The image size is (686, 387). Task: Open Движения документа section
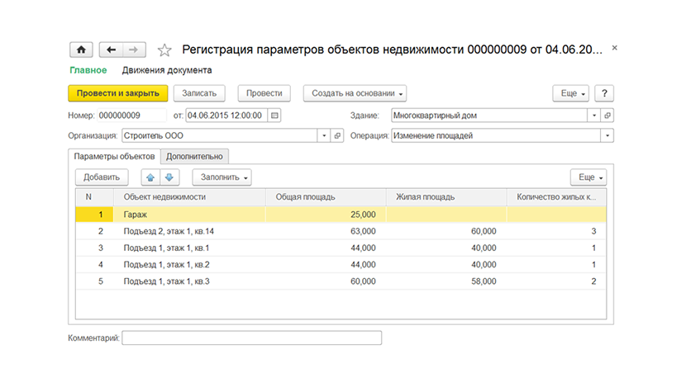[x=167, y=70]
